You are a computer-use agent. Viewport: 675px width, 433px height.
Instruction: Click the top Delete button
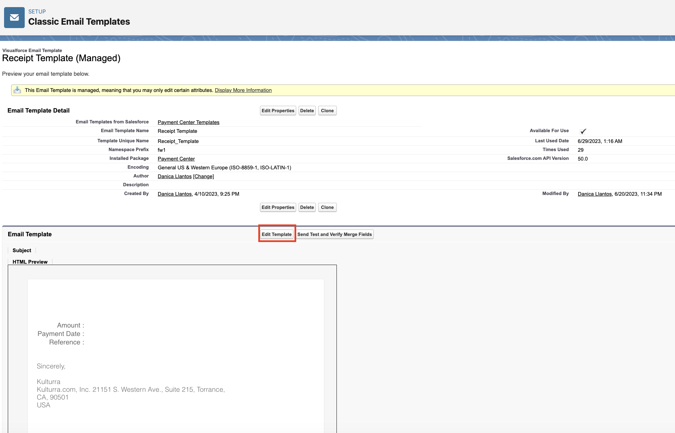tap(307, 111)
